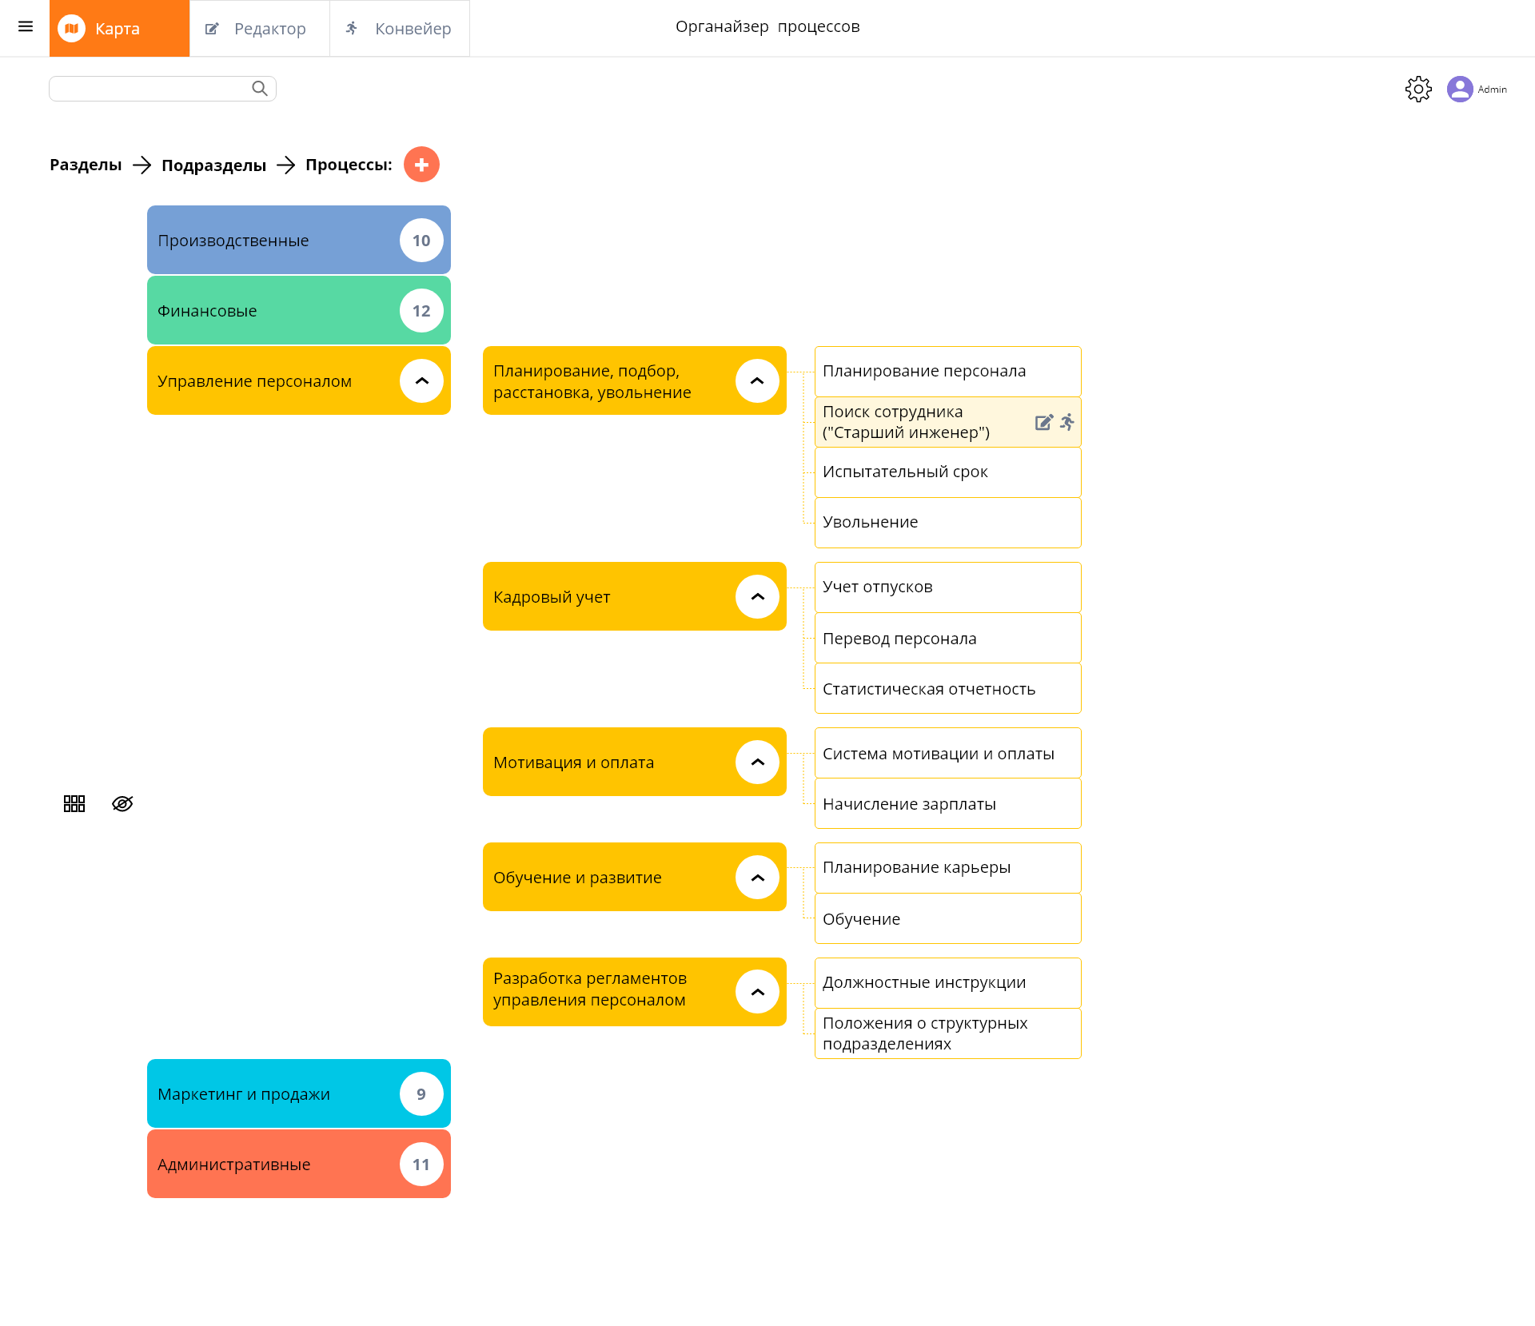
Task: Collapse Мотивация и оплата subsection
Action: click(x=757, y=763)
